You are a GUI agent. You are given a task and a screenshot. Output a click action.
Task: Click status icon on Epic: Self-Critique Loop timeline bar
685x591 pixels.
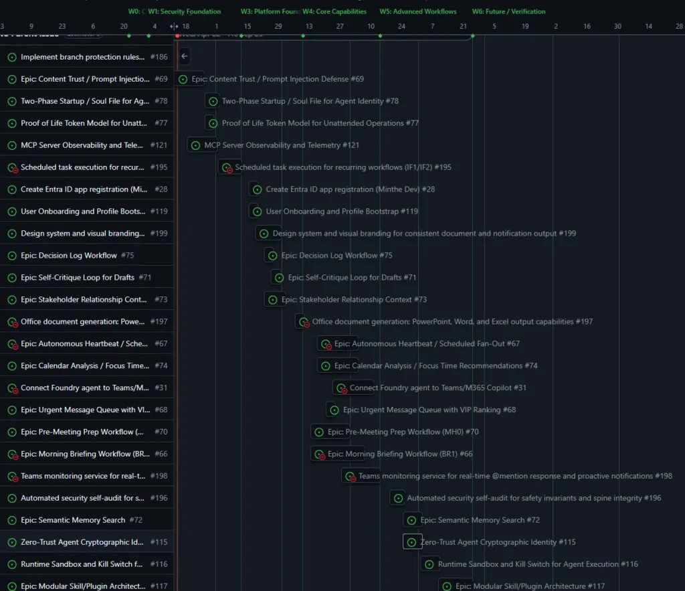[279, 278]
